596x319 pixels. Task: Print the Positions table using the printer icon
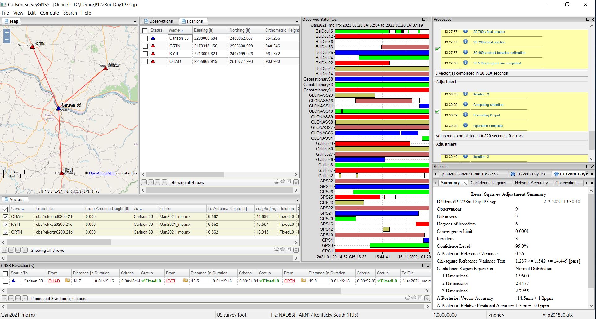276,181
